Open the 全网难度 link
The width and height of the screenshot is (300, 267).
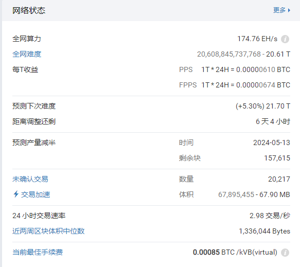pyautogui.click(x=27, y=54)
